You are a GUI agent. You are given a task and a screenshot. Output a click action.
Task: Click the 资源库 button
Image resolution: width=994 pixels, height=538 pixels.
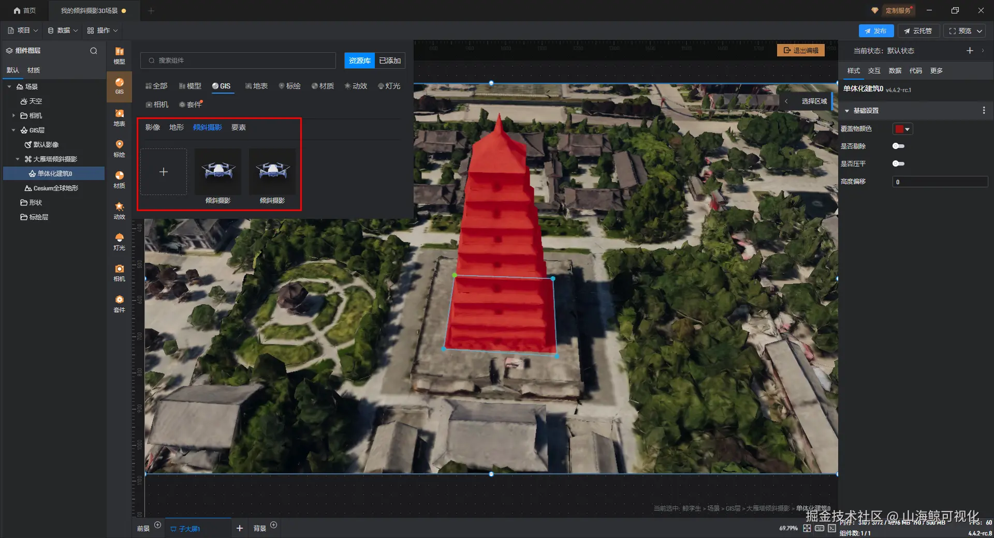tap(360, 61)
